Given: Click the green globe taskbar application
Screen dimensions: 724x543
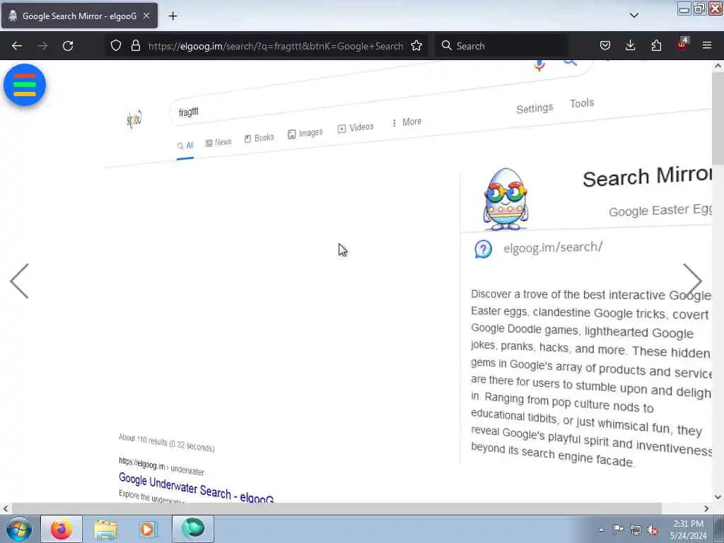Looking at the screenshot, I should [x=193, y=529].
